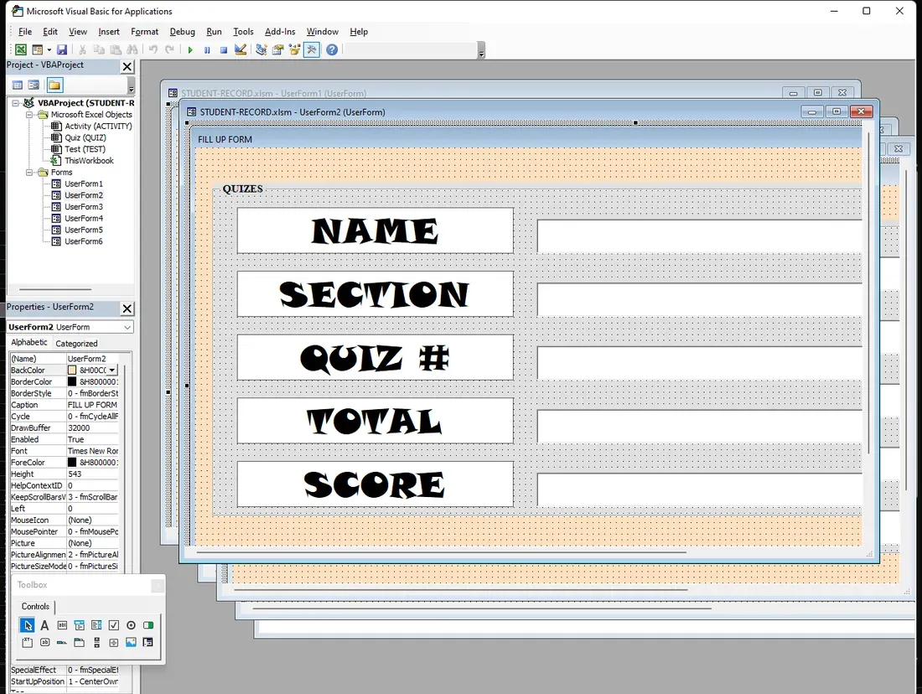
Task: Toggle Design Mode in the toolbar
Action: pos(241,50)
